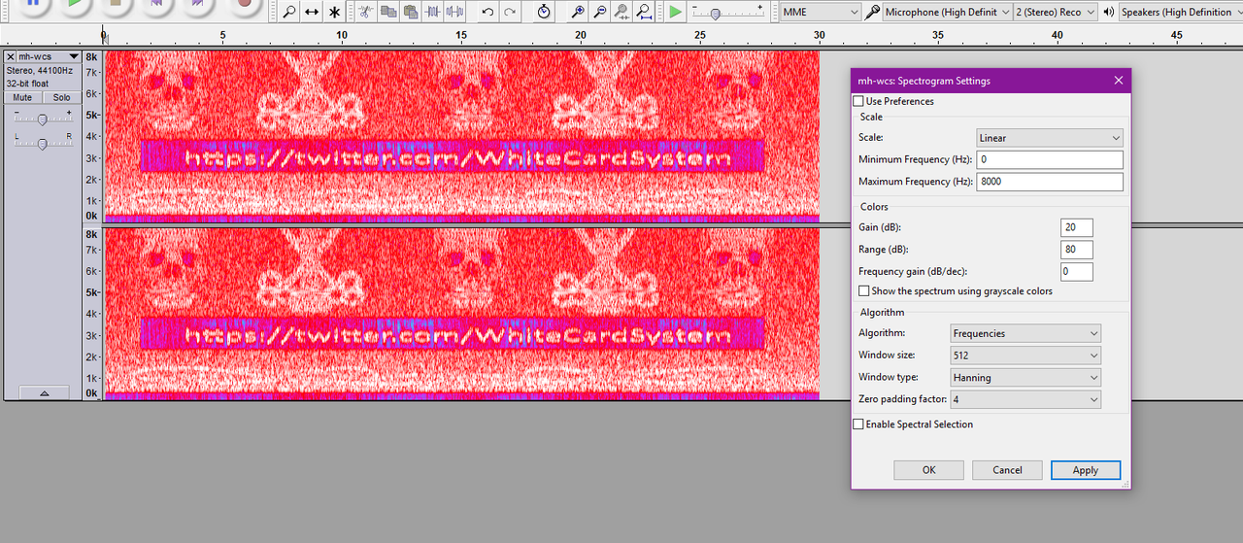Viewport: 1243px width, 543px height.
Task: Zoom in on the waveform
Action: point(578,12)
